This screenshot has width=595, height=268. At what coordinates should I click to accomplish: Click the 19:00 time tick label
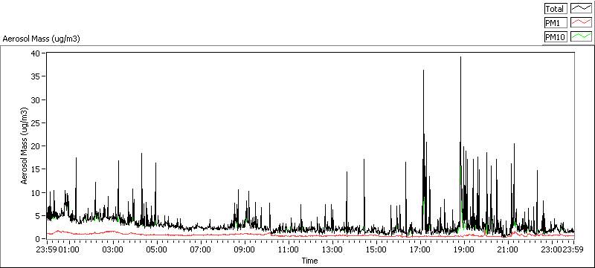464,249
